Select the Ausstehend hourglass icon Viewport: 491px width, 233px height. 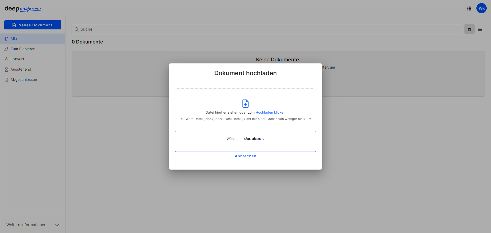tap(6, 69)
